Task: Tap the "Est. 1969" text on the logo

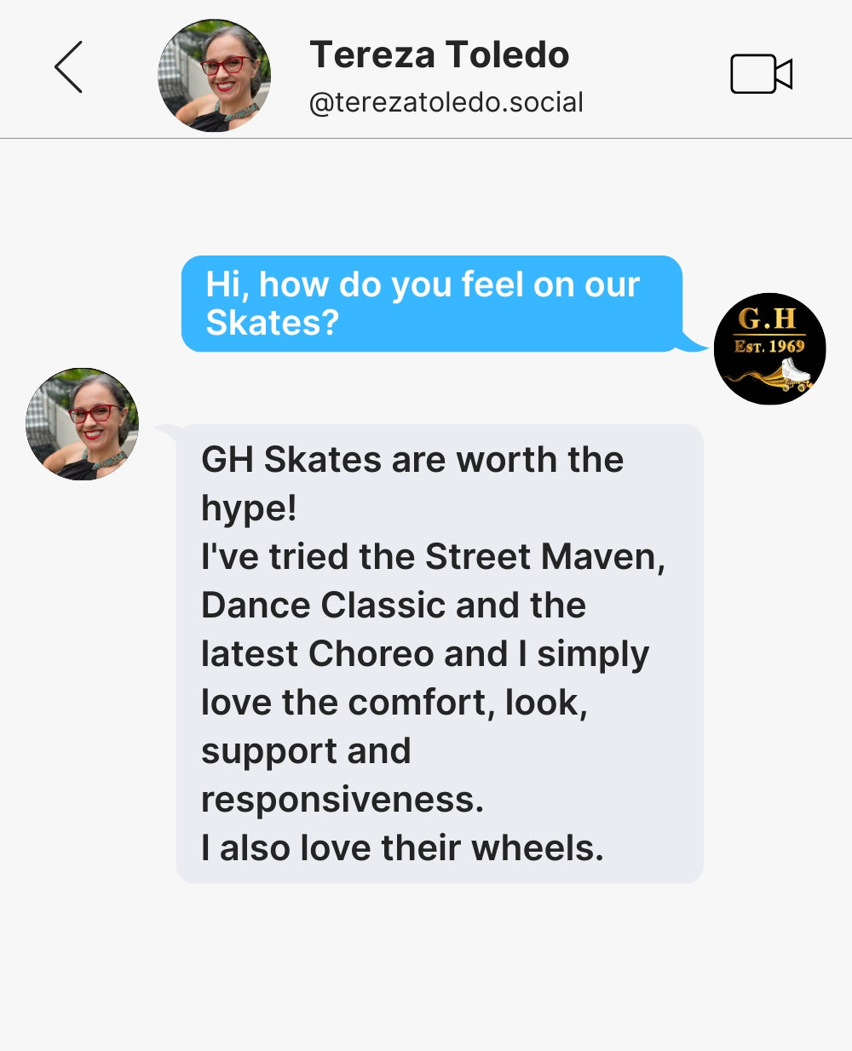Action: pos(769,346)
